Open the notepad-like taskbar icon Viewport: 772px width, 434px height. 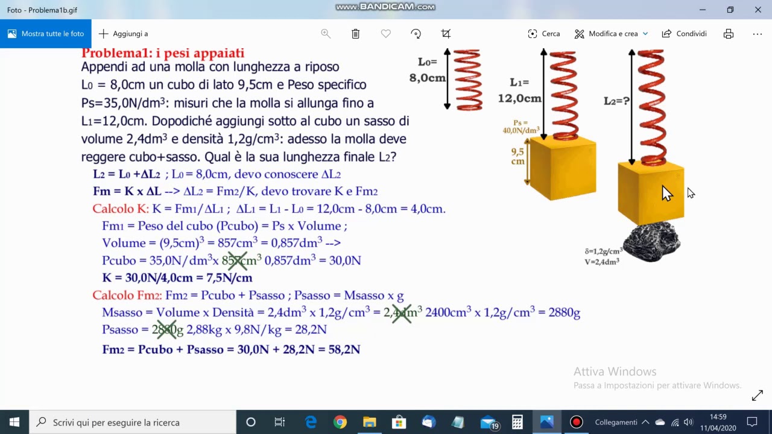458,422
